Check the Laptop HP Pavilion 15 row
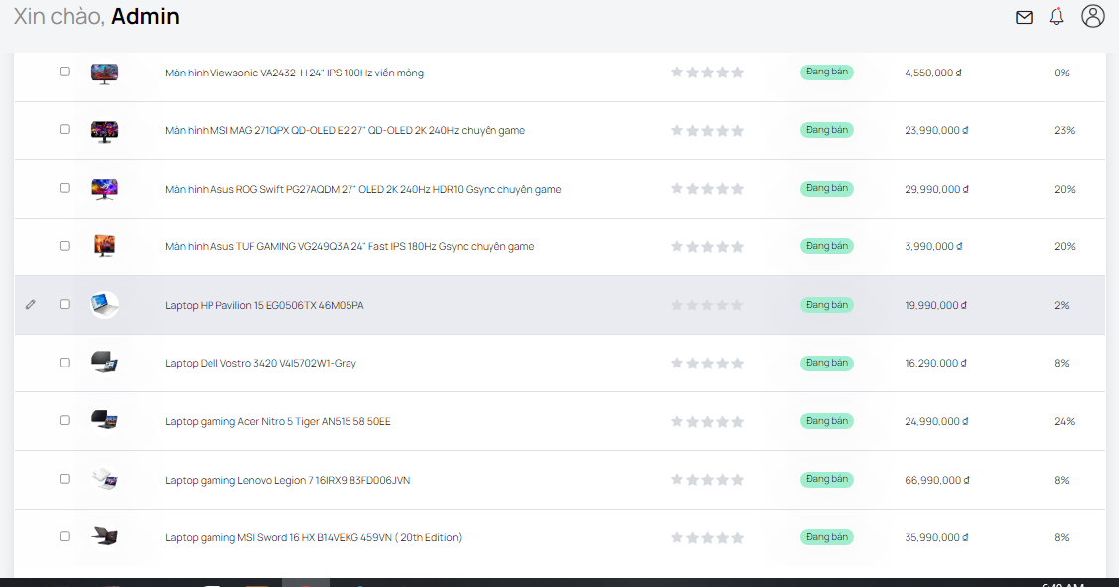 tap(65, 304)
